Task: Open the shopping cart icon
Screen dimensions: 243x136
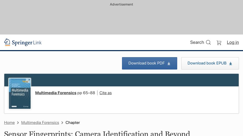Action: point(219,43)
